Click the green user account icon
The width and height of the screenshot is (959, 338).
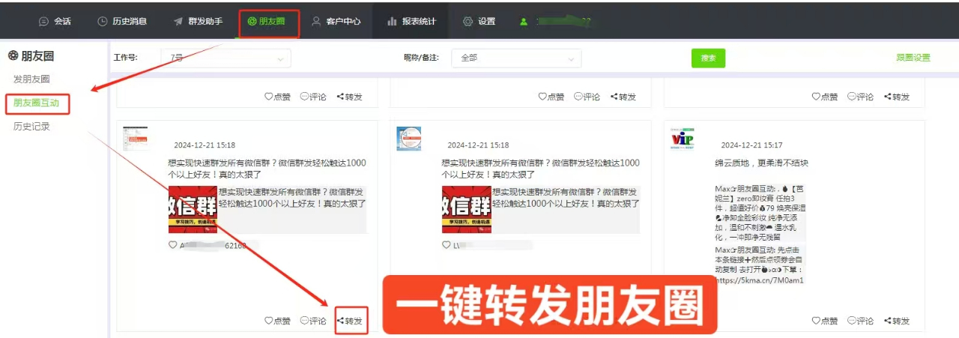(524, 22)
